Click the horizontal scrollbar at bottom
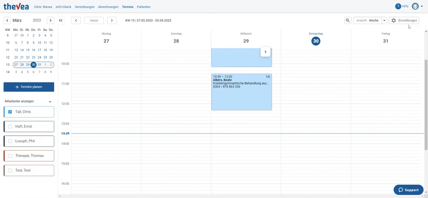 pyautogui.click(x=241, y=196)
